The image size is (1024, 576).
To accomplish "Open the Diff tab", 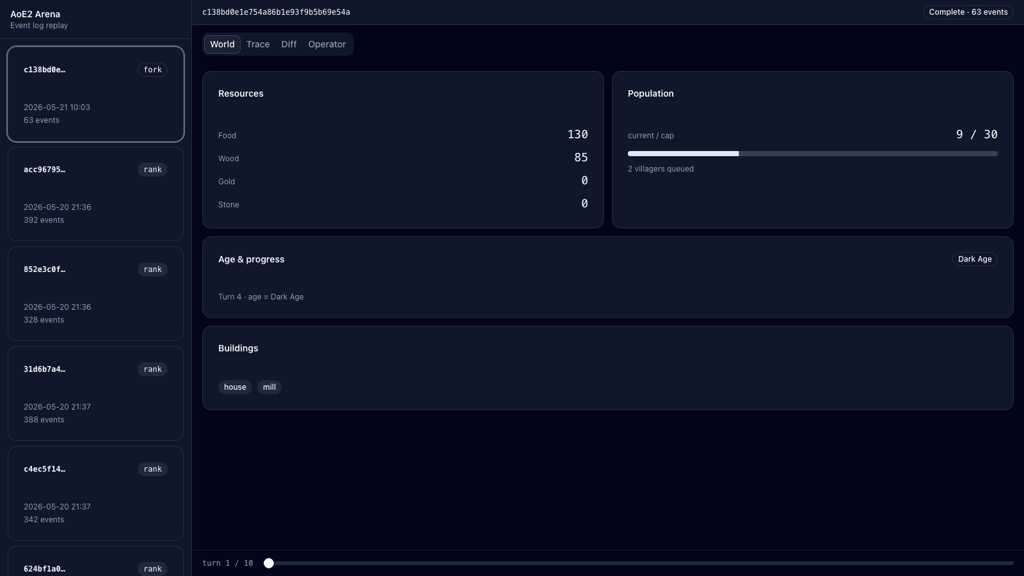I will coord(289,44).
